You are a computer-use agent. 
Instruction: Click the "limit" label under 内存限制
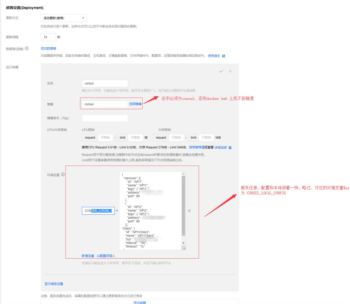coord(193,137)
